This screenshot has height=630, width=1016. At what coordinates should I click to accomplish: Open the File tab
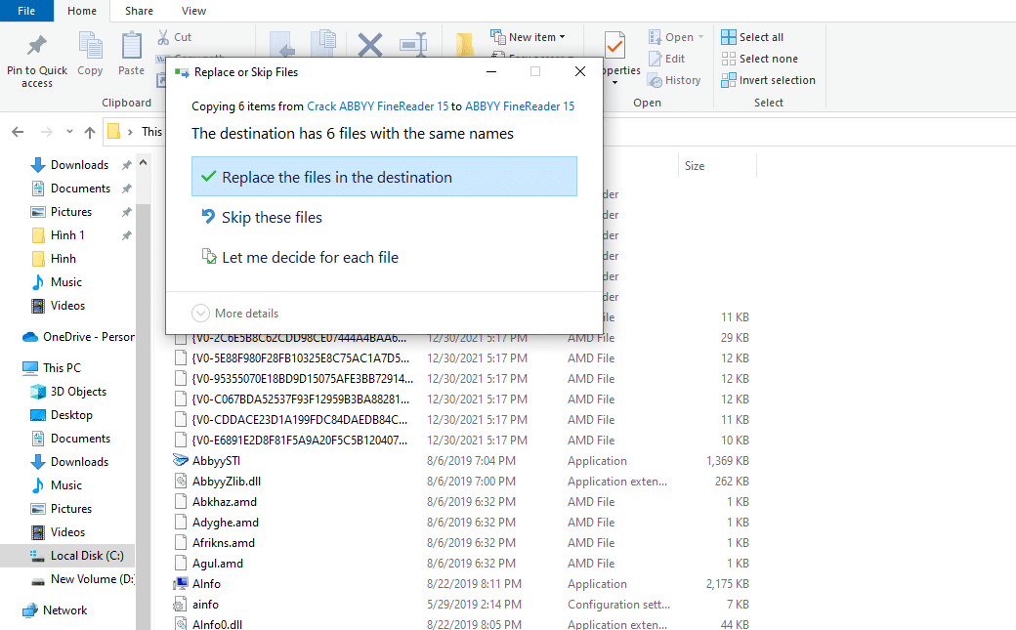pos(26,11)
